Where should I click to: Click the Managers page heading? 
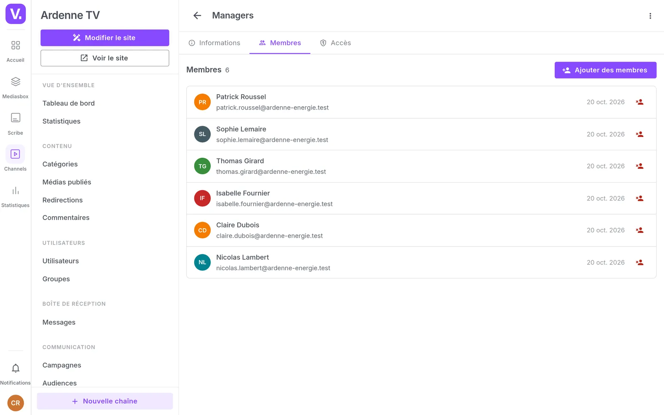tap(233, 15)
